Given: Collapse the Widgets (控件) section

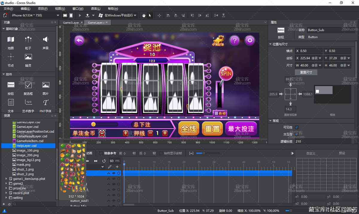Looking at the screenshot, I should tap(4, 74).
